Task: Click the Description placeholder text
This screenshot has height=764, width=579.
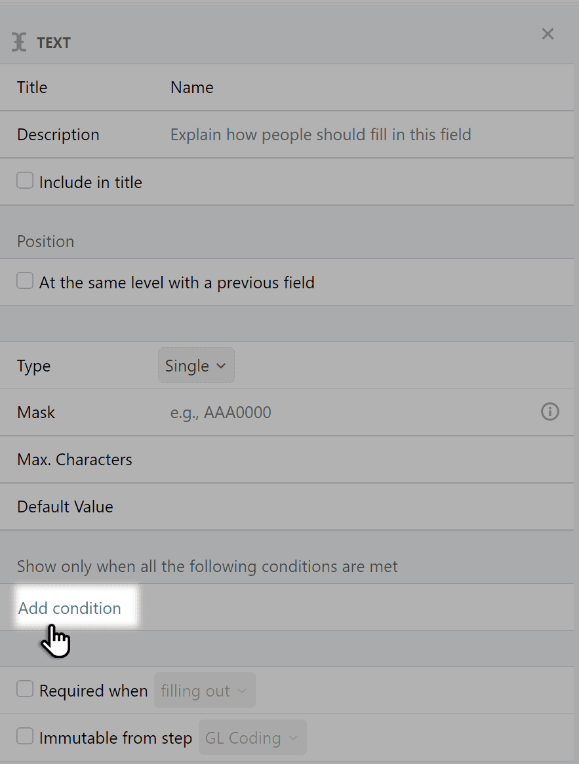Action: [320, 134]
